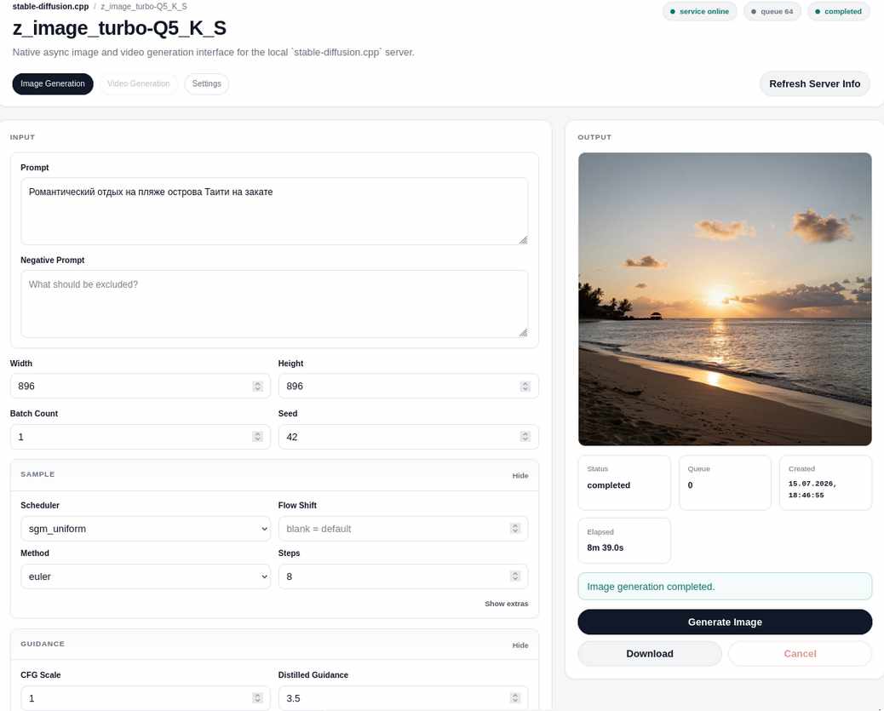Image resolution: width=884 pixels, height=711 pixels.
Task: Click the Negative Prompt resize handle
Action: (523, 333)
